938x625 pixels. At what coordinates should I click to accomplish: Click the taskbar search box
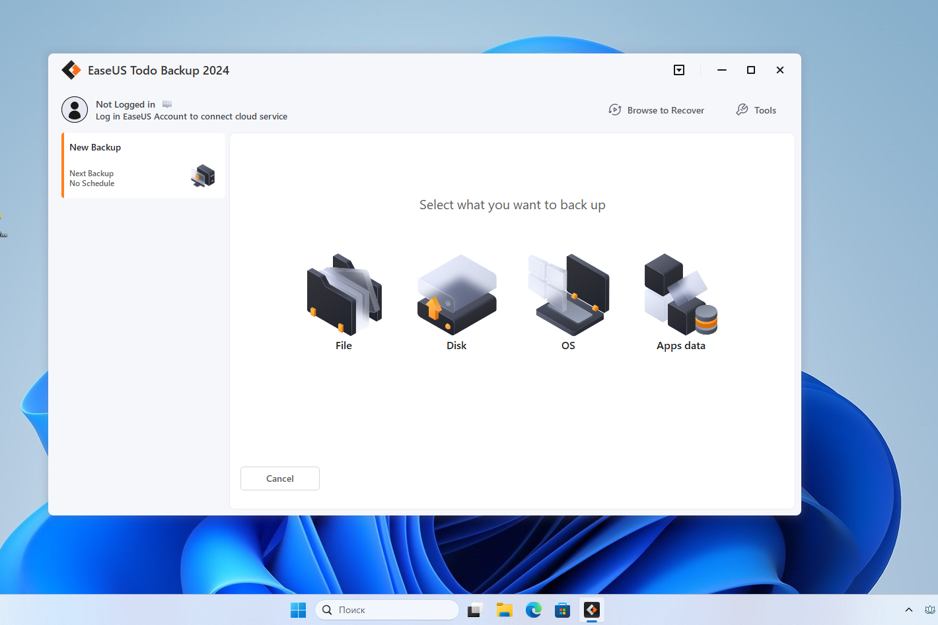(387, 610)
